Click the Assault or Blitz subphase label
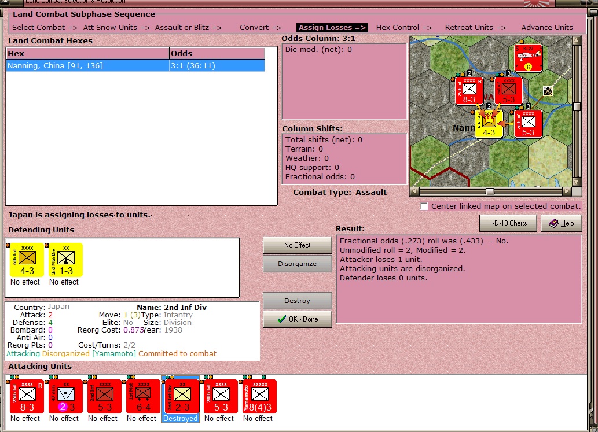This screenshot has width=598, height=432. tap(188, 27)
